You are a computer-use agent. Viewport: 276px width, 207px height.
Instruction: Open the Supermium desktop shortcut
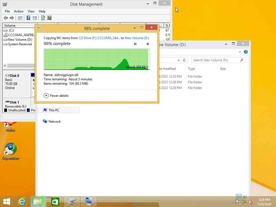[11, 151]
